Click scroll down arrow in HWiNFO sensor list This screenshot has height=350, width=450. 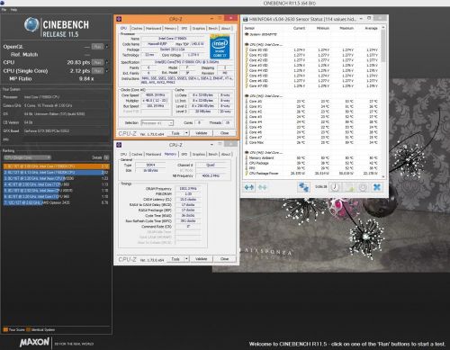tap(383, 177)
